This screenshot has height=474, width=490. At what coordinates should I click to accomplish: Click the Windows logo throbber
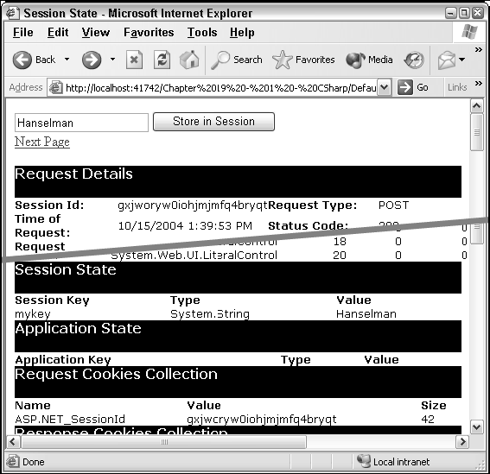469,32
